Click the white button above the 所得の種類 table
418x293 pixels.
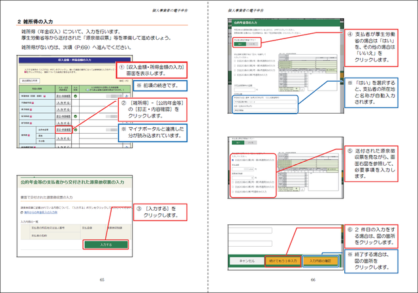(x=30, y=80)
